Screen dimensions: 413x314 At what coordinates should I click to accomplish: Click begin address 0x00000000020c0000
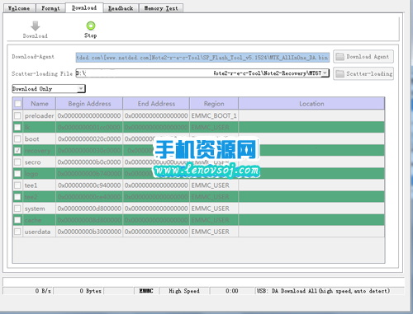click(x=89, y=138)
